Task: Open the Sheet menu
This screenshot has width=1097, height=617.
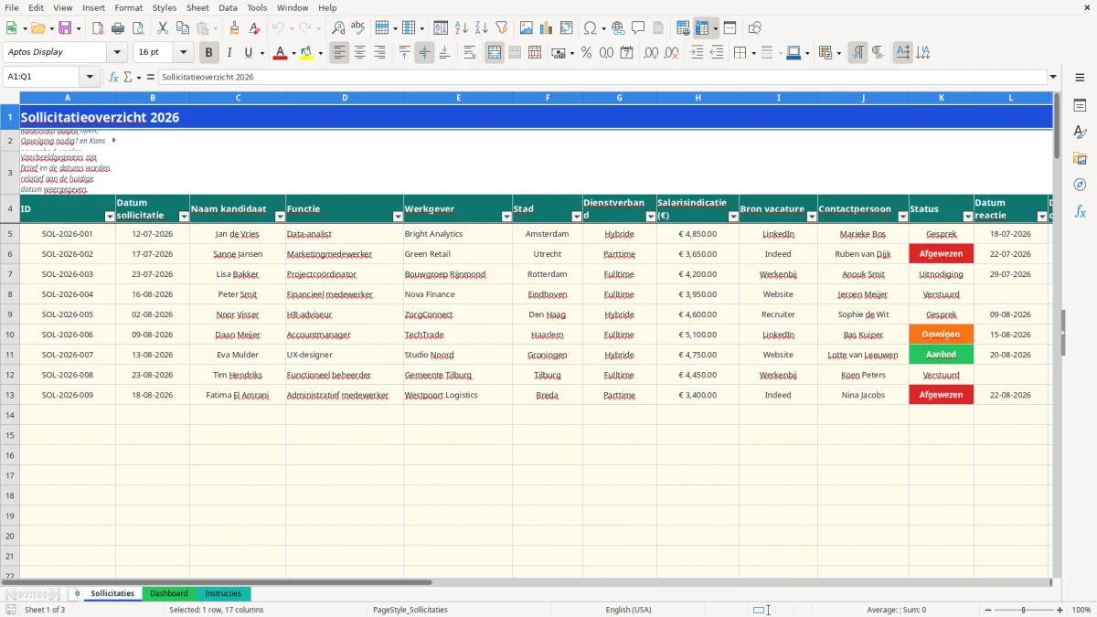Action: click(x=197, y=7)
